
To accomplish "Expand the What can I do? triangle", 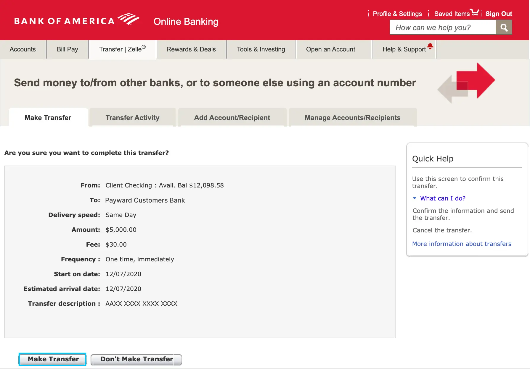I will coord(415,198).
